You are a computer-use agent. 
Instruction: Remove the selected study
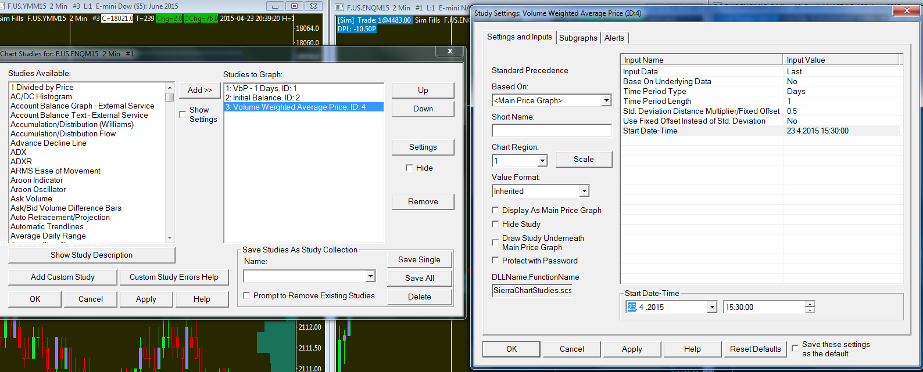(423, 201)
